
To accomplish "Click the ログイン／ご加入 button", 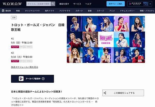I will [116, 4].
